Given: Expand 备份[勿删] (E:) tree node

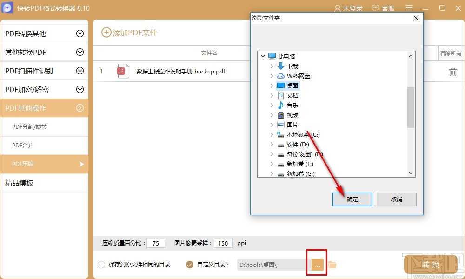Looking at the screenshot, I should pos(272,154).
